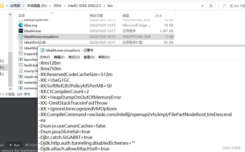245x152 pixels.
Task: Click the ltedit.bat file icon
Action: click(21, 65)
